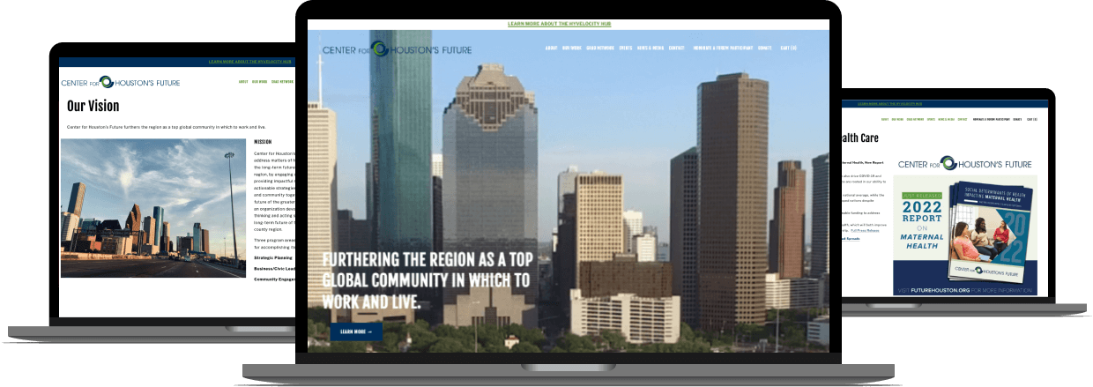
Task: Click Donate link on right laptop
Action: click(1017, 119)
